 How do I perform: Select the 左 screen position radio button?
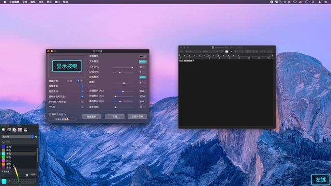coord(68,81)
